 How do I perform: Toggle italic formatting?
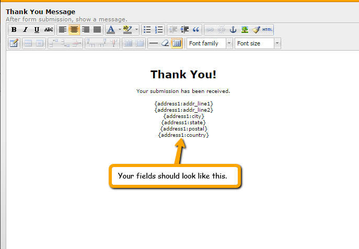(25, 30)
